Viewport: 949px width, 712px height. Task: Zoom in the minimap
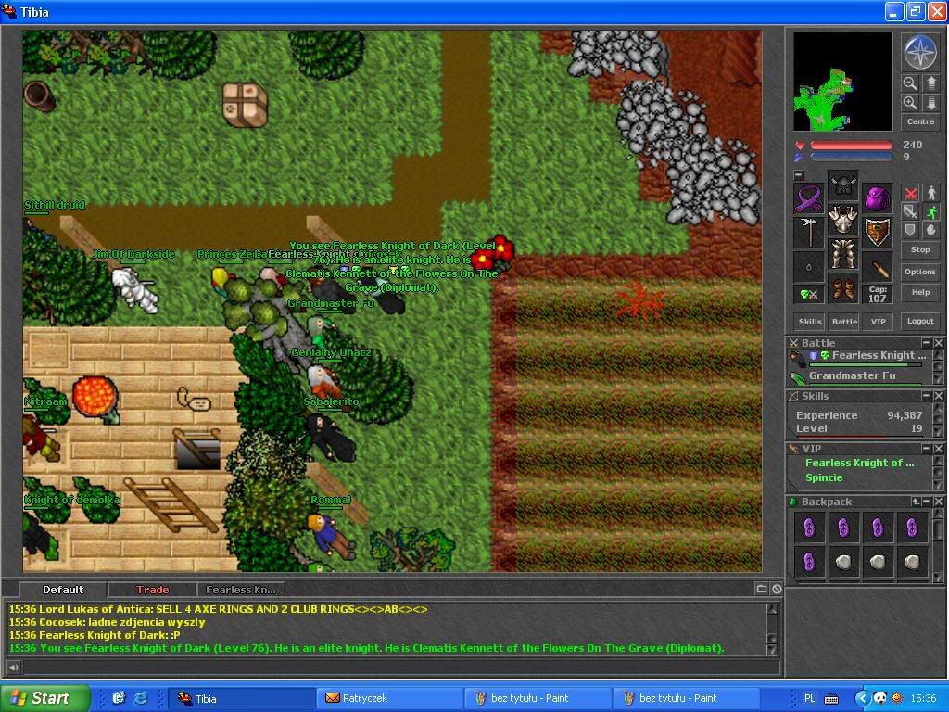point(910,102)
